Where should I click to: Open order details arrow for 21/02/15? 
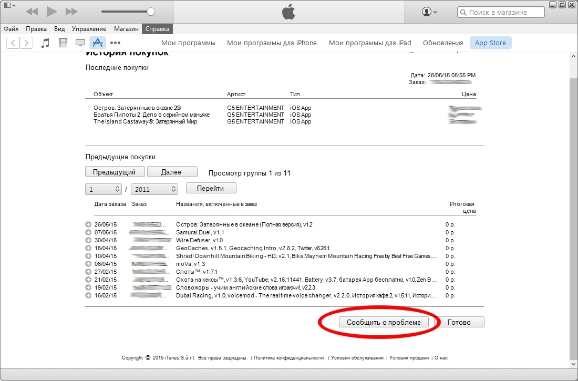point(88,280)
